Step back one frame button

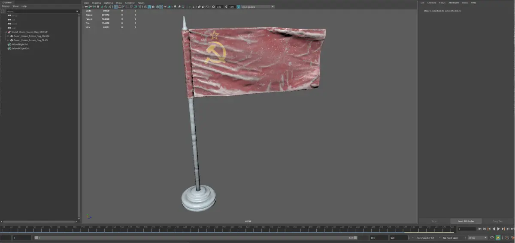[484, 229]
